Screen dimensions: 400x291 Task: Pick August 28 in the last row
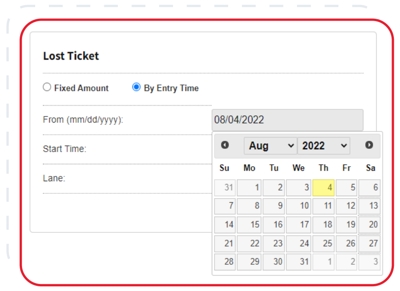(225, 261)
